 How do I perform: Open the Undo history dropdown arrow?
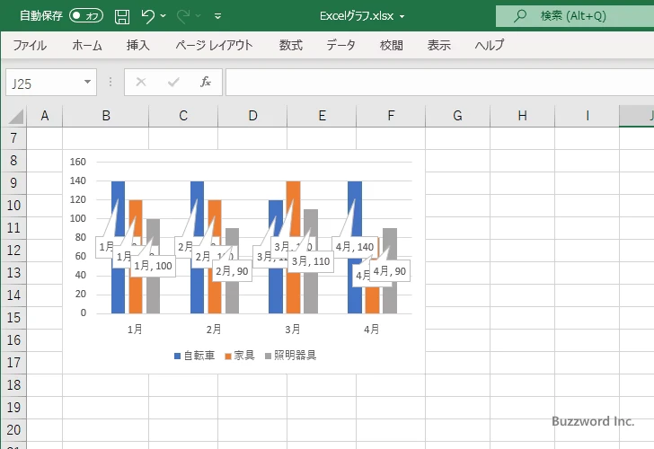coord(163,16)
